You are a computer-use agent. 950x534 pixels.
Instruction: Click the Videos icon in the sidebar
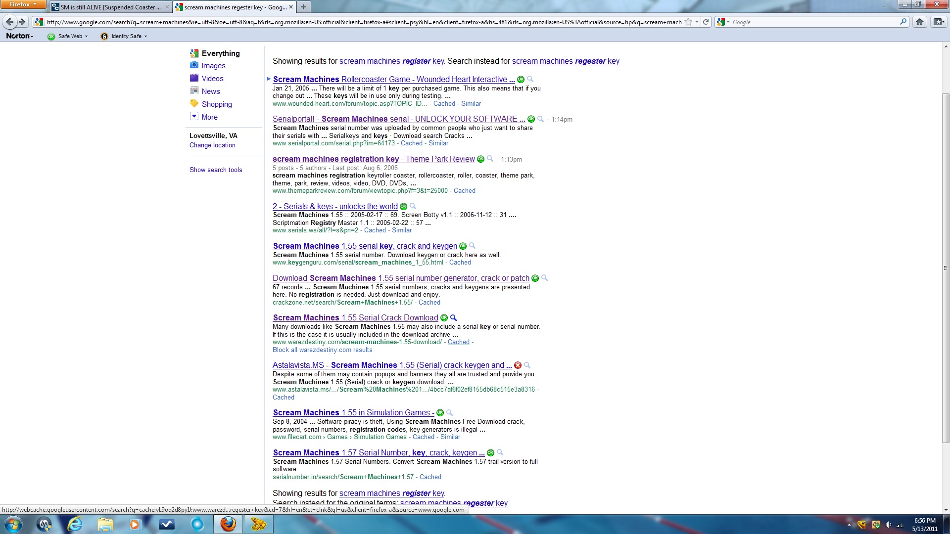pyautogui.click(x=194, y=78)
